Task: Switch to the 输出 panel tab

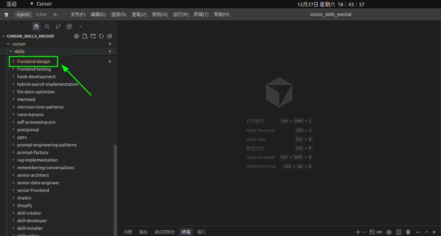Action: coord(143,232)
